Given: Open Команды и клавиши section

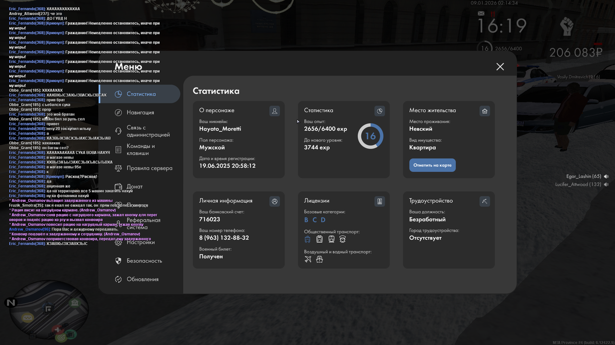Looking at the screenshot, I should pyautogui.click(x=141, y=149).
